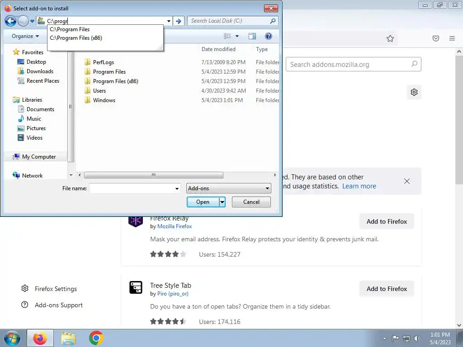Open the Videos library

coord(34,137)
